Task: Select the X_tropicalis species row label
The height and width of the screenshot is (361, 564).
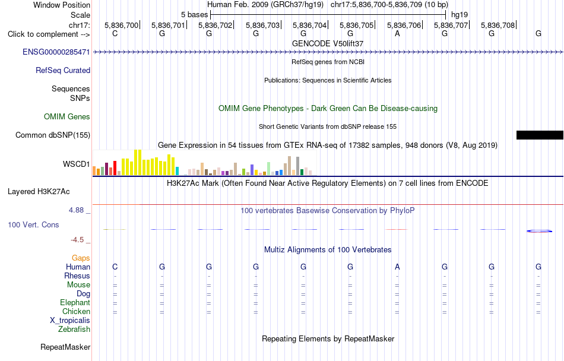Action: [x=70, y=321]
